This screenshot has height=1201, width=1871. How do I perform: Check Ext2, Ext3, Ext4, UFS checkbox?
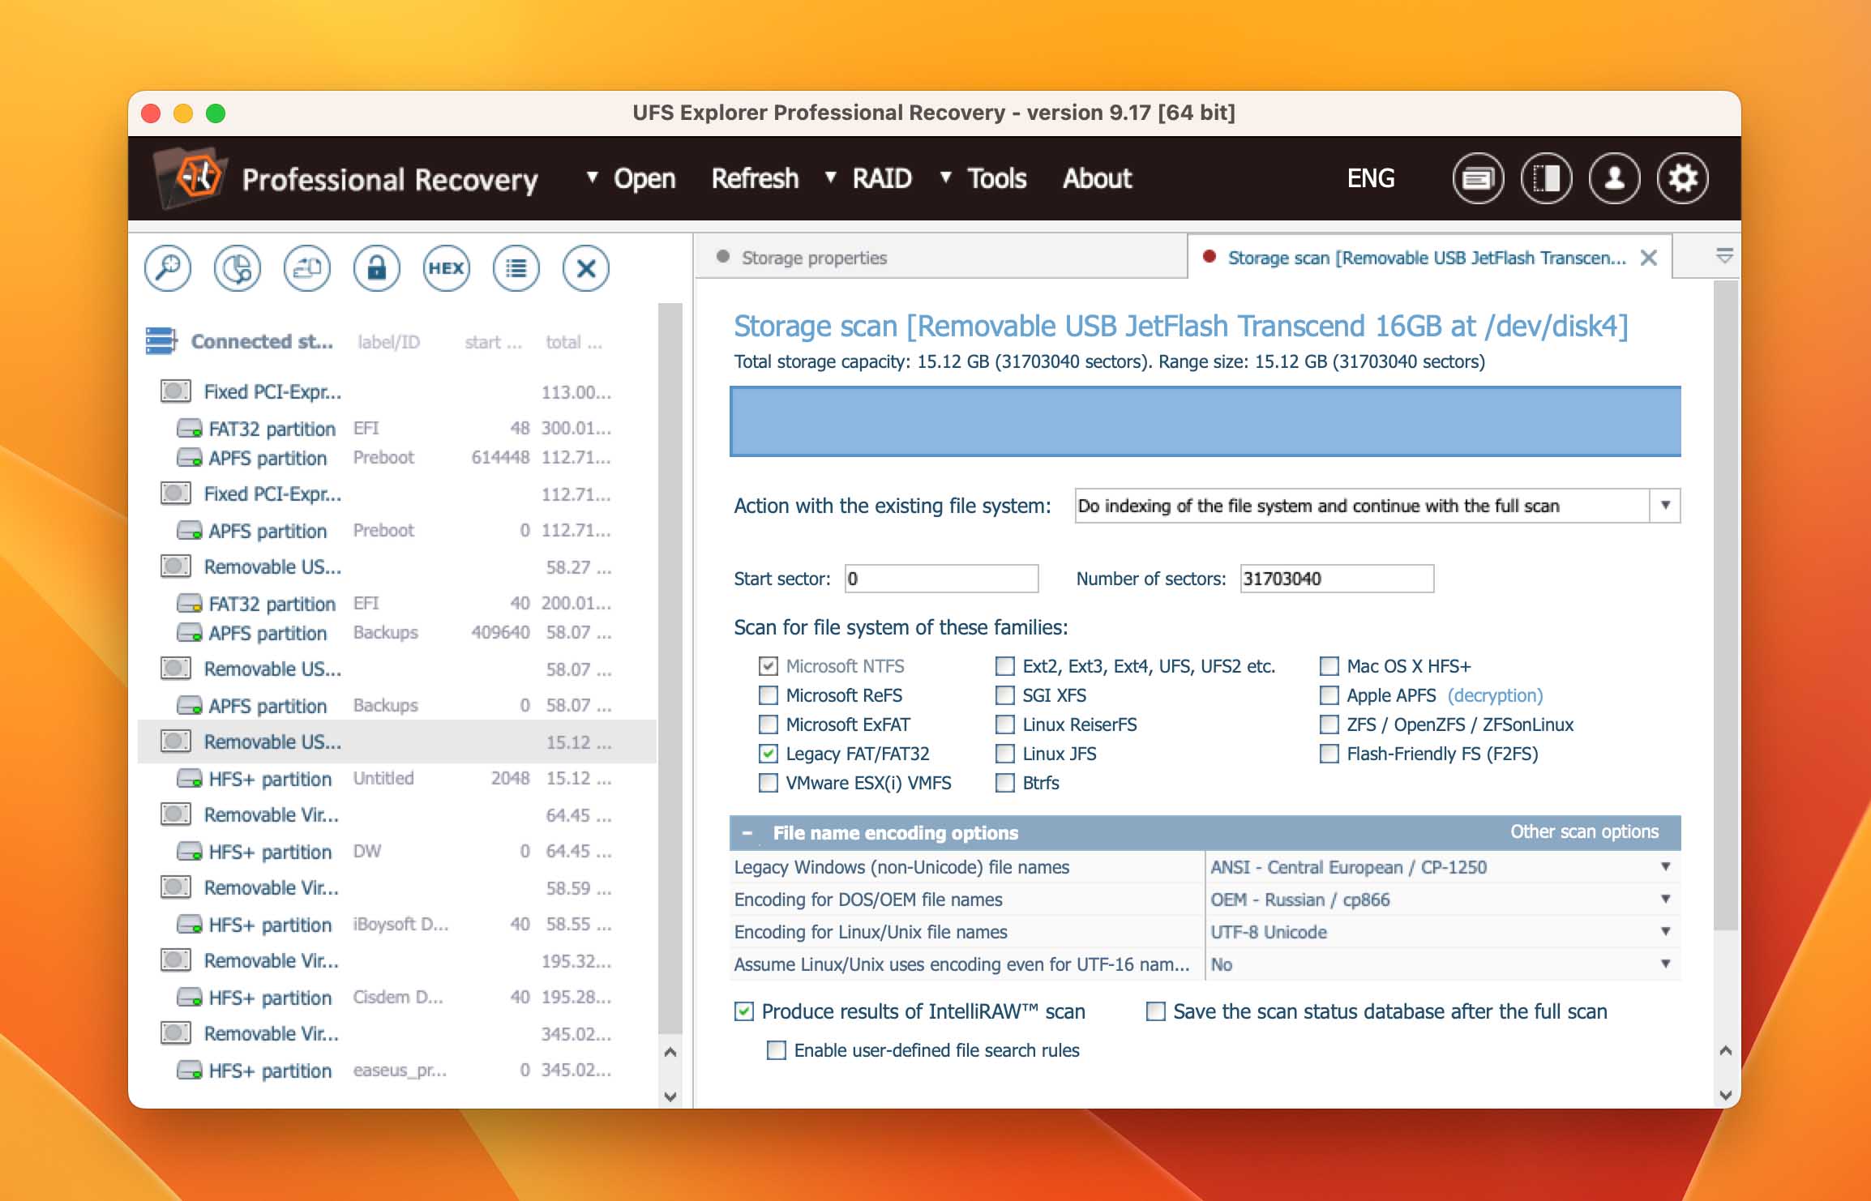(1005, 666)
